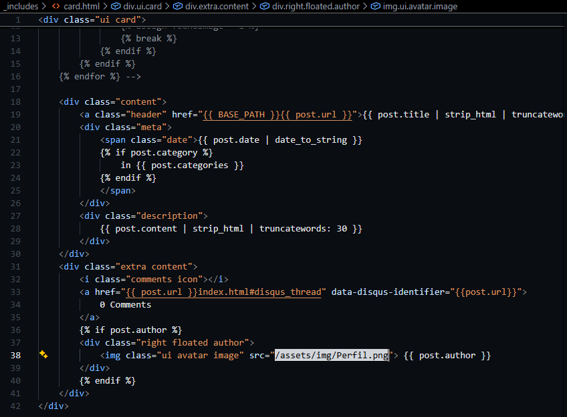
Task: Open the div.ui.card breadcrumb dropdown
Action: tap(143, 6)
